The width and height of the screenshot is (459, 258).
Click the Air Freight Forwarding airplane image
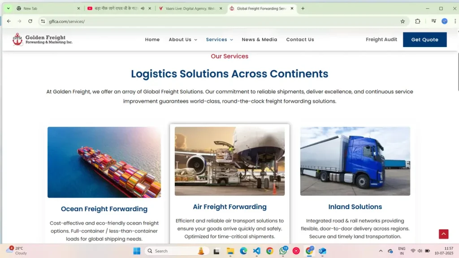[x=229, y=161]
